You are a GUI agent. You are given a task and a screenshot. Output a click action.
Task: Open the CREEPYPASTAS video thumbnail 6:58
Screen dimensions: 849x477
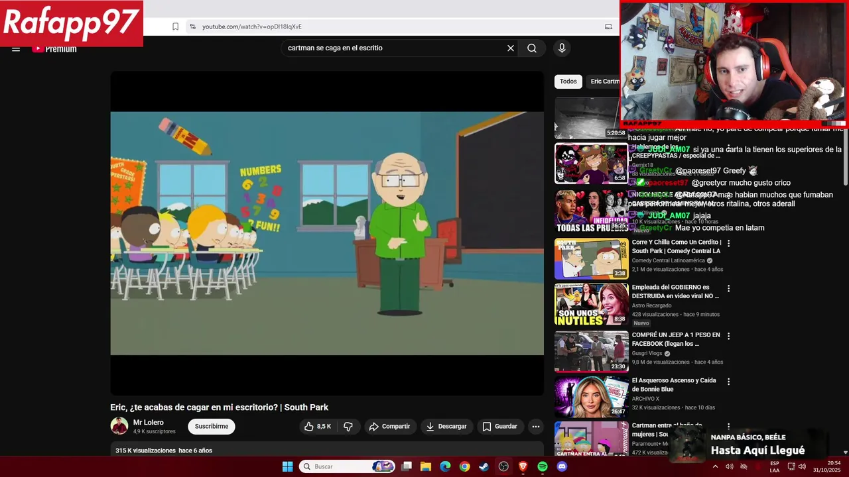tap(591, 163)
